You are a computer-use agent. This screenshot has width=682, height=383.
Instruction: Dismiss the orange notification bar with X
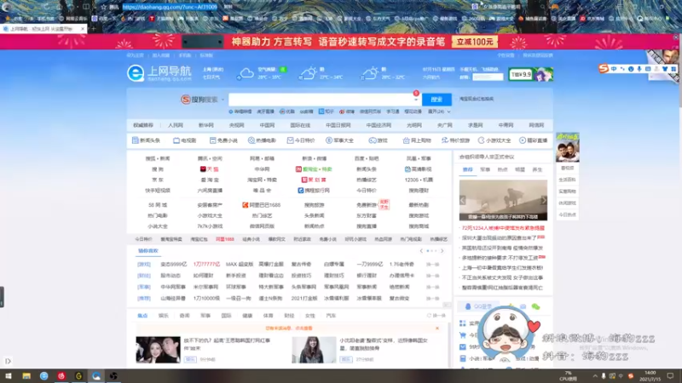[x=436, y=329]
